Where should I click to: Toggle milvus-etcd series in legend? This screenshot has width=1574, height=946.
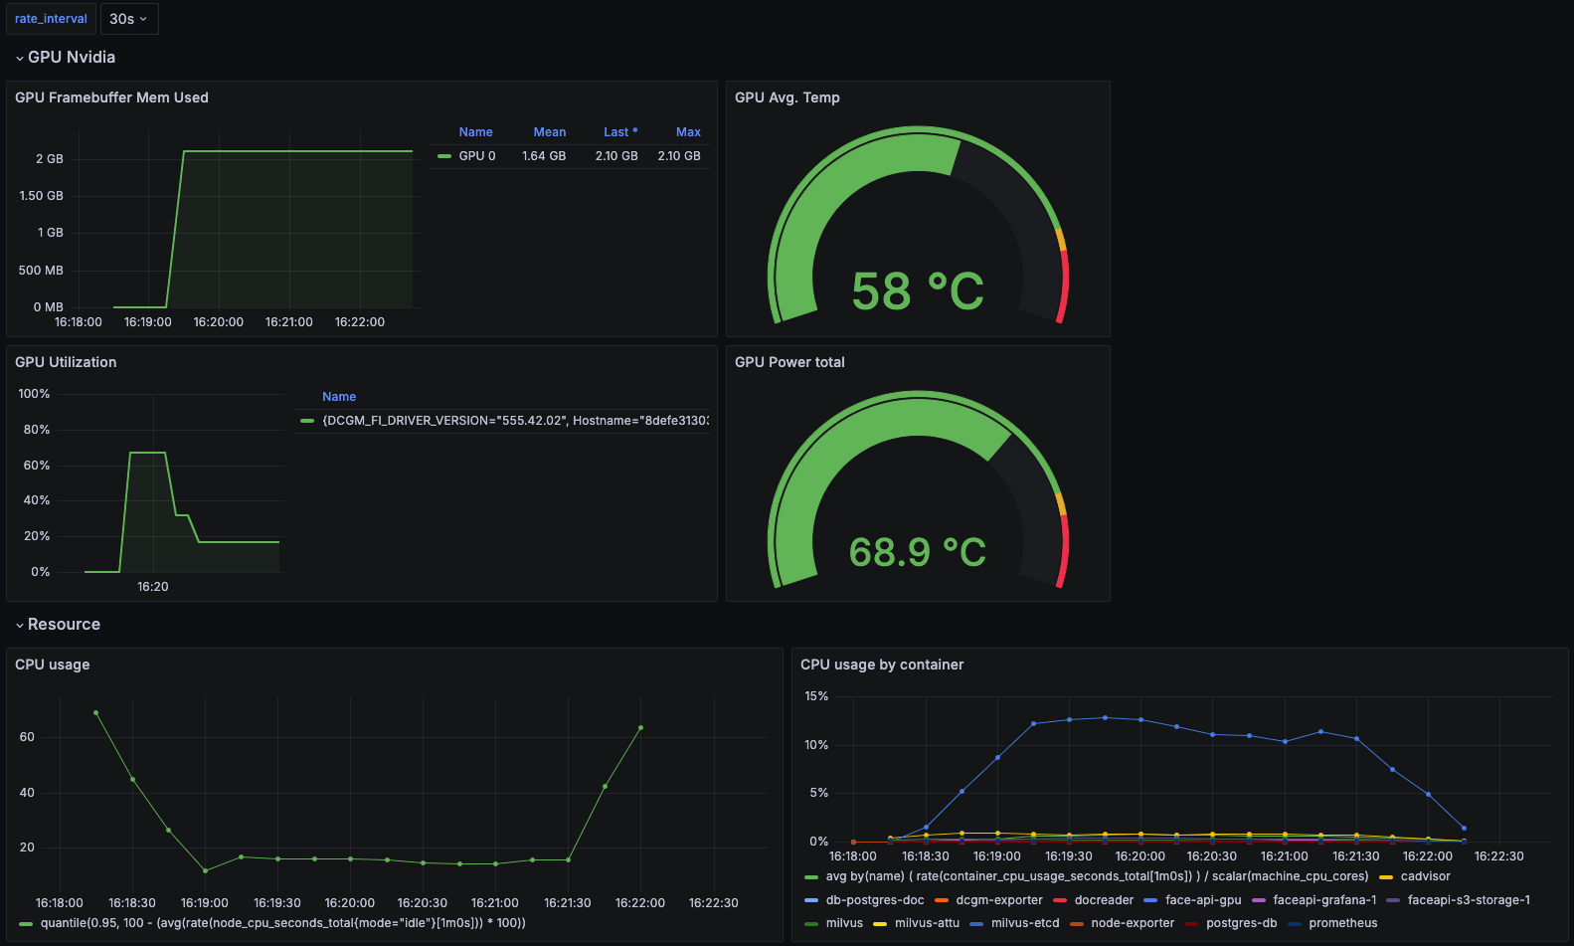tap(1025, 923)
